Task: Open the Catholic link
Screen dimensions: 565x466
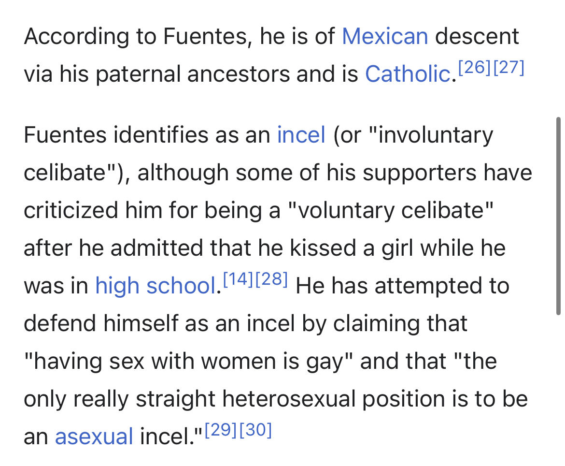Action: [x=408, y=74]
